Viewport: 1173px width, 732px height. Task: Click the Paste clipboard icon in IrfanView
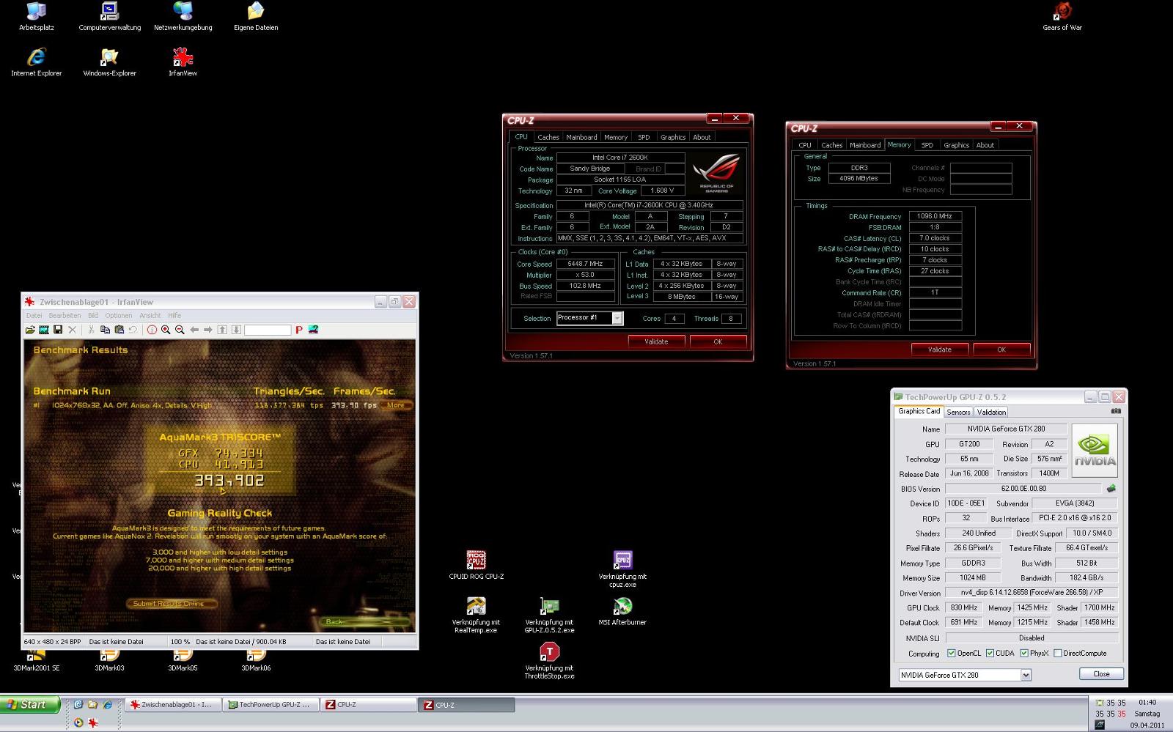tap(119, 330)
